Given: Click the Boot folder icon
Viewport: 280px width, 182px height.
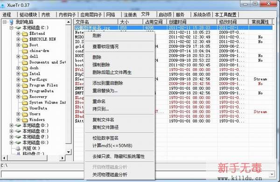Looking at the screenshot, I should pyautogui.click(x=25, y=45).
